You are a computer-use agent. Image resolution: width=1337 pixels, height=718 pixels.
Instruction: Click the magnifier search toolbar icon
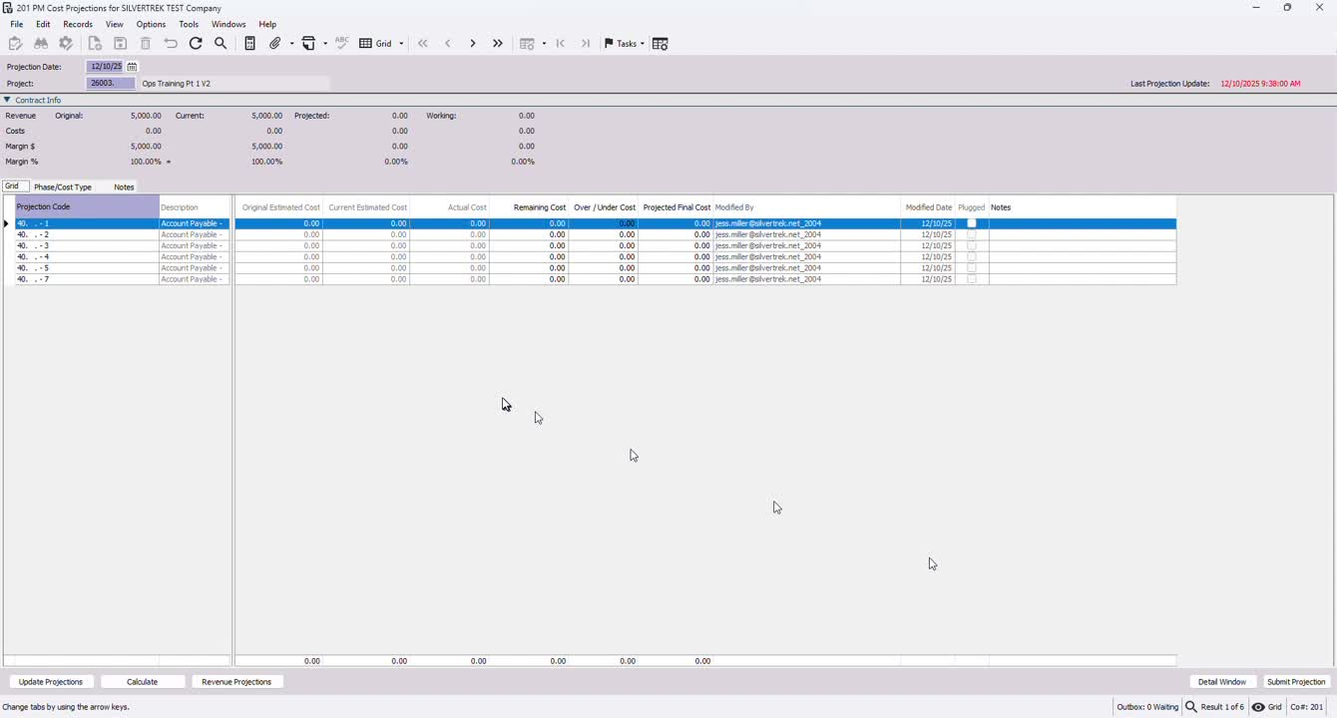point(221,44)
